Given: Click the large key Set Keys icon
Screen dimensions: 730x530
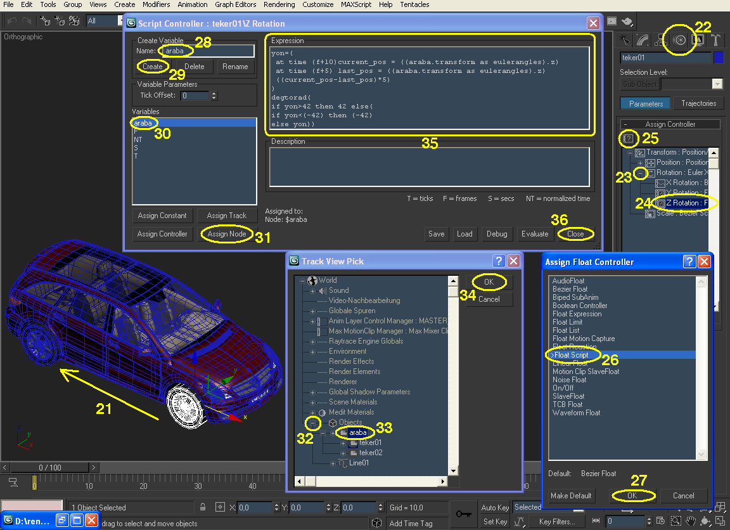Looking at the screenshot, I should point(463,514).
